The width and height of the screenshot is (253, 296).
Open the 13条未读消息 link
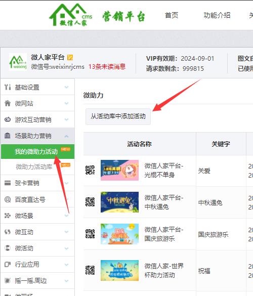[x=107, y=67]
